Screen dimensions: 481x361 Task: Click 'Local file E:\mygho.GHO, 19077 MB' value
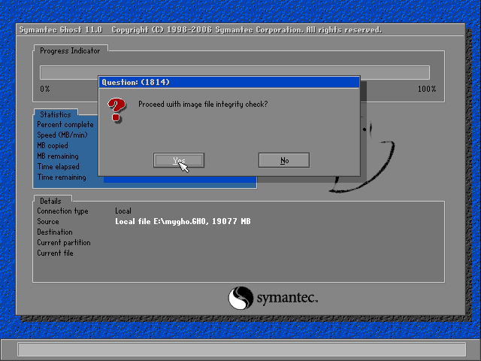tap(183, 221)
